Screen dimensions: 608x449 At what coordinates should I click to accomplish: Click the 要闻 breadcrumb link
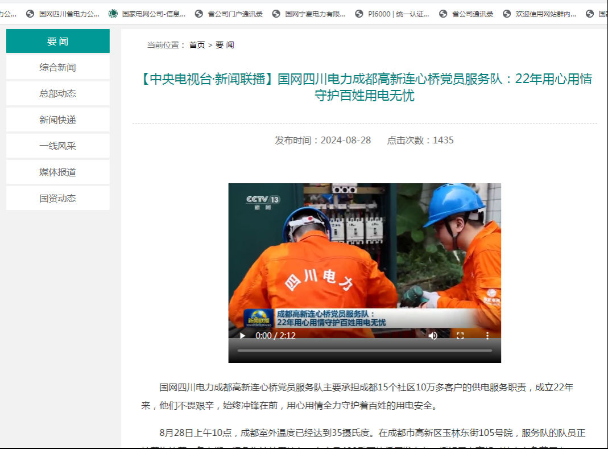tap(225, 45)
